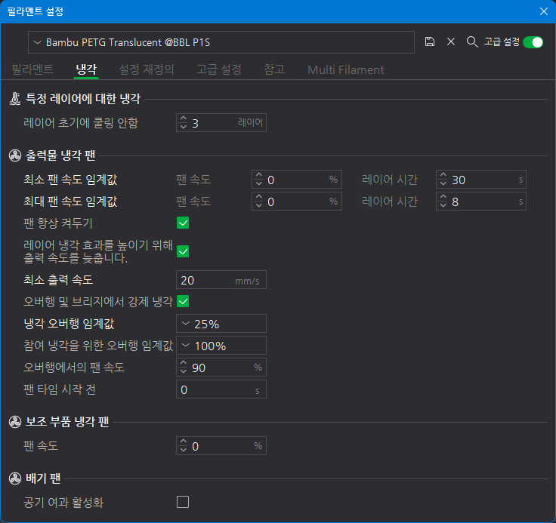Open the Bambu PETG Translucent preset dropdown
Viewport: 556px width, 523px height.
221,42
